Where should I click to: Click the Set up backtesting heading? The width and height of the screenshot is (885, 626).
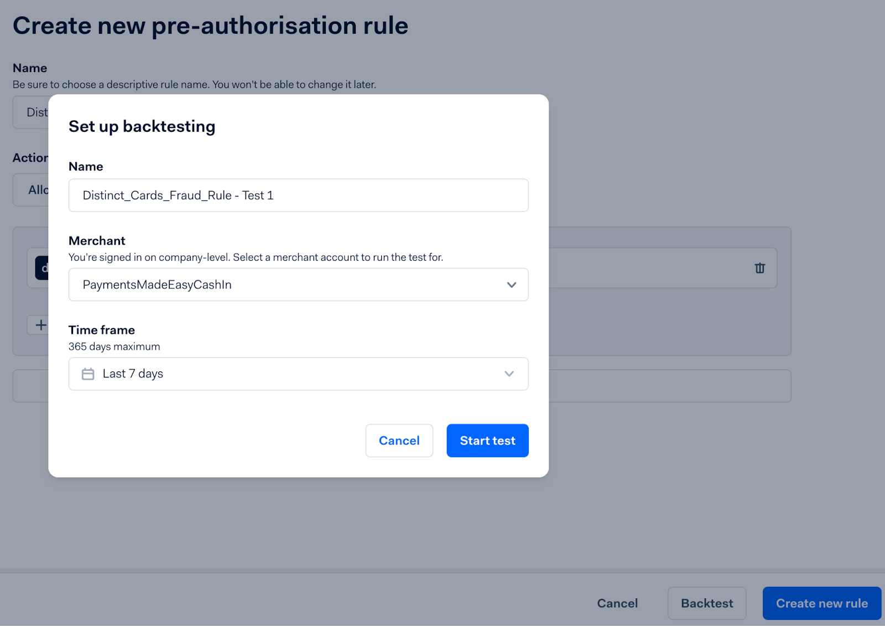point(142,127)
